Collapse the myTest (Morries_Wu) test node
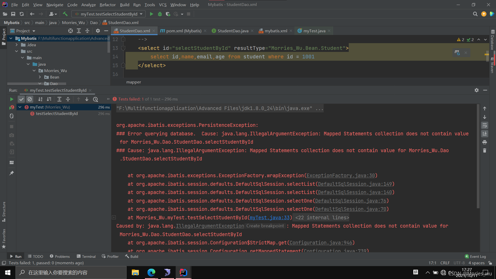The height and width of the screenshot is (279, 496). click(20, 107)
